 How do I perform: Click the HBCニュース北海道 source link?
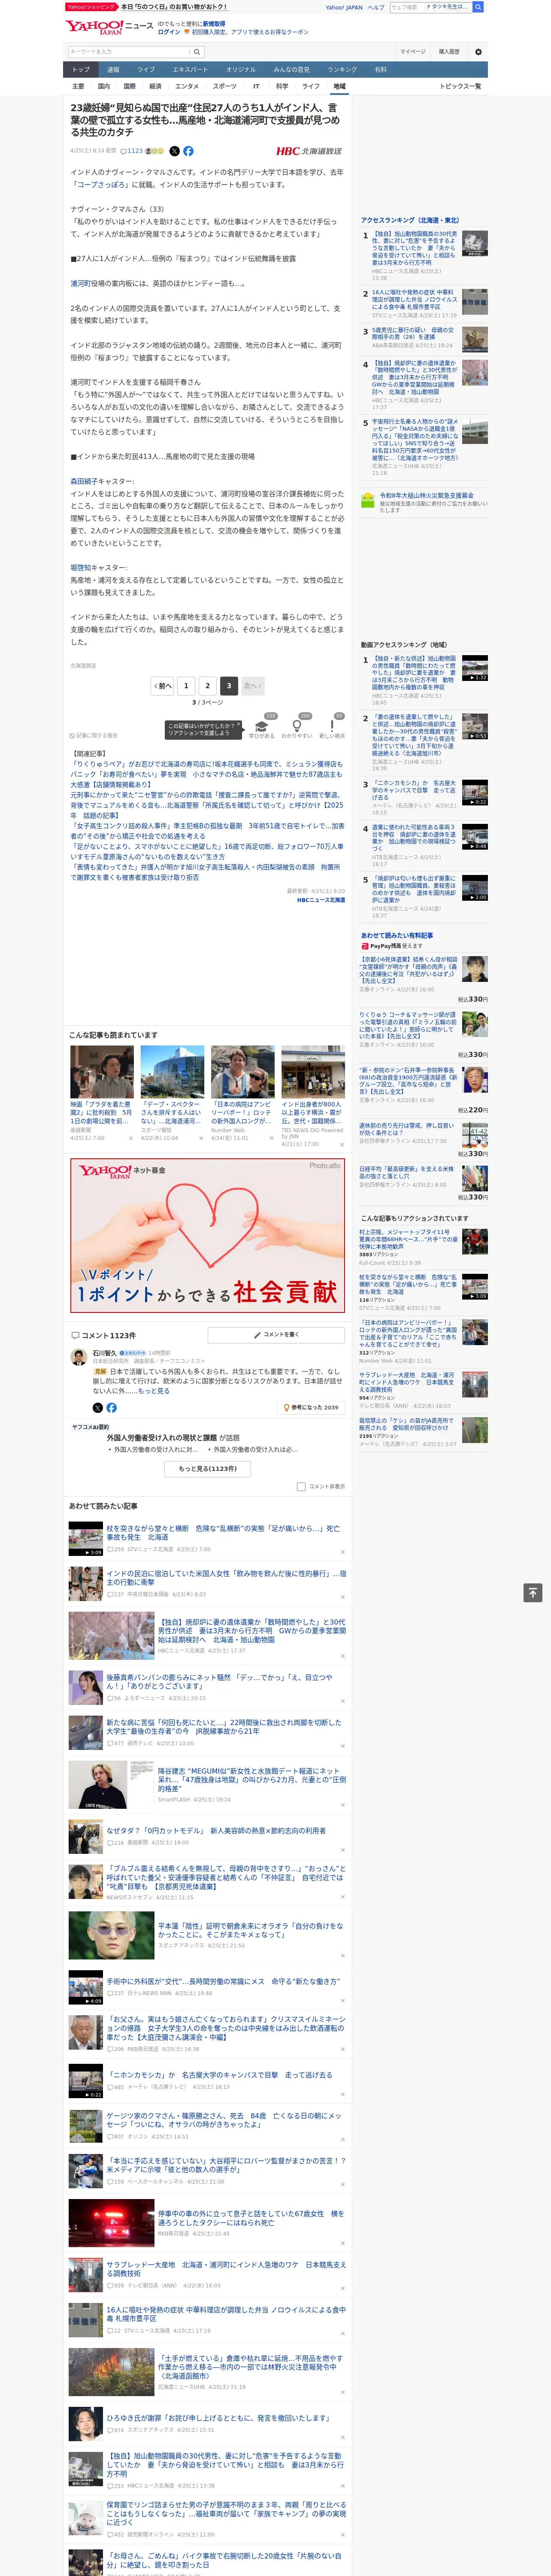[321, 900]
